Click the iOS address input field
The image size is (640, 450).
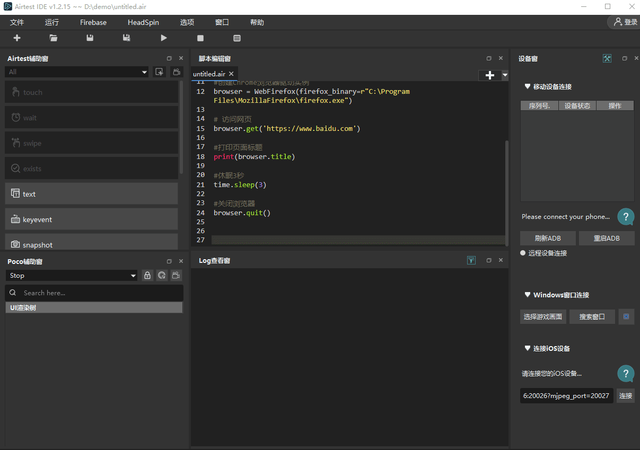coord(567,395)
